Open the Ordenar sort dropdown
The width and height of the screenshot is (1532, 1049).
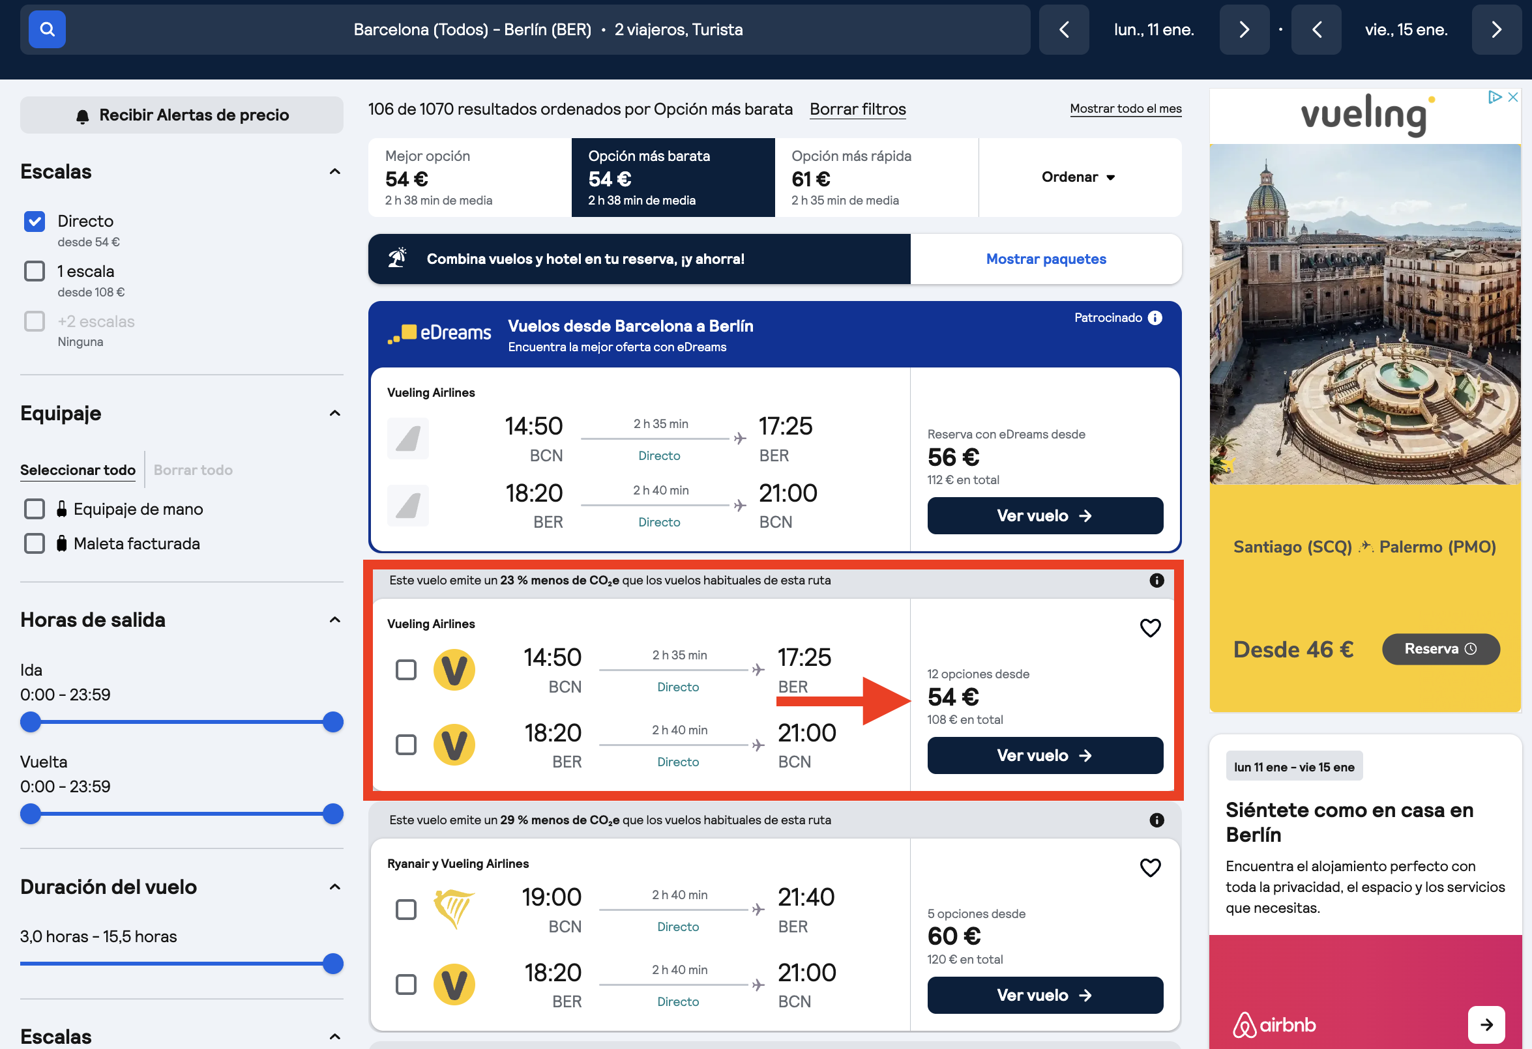coord(1080,177)
